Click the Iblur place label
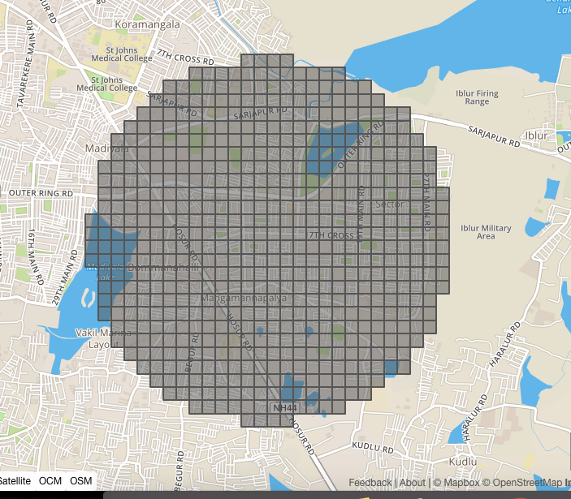Viewport: 571px width, 499px height. tap(536, 136)
